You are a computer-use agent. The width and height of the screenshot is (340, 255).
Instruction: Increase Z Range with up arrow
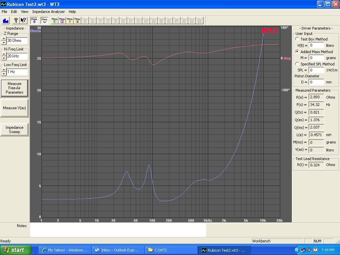[4, 39]
